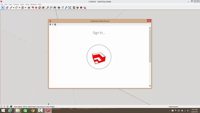Image resolution: width=200 pixels, height=113 pixels.
Task: Open the Add Location map icon
Action: [74, 8]
